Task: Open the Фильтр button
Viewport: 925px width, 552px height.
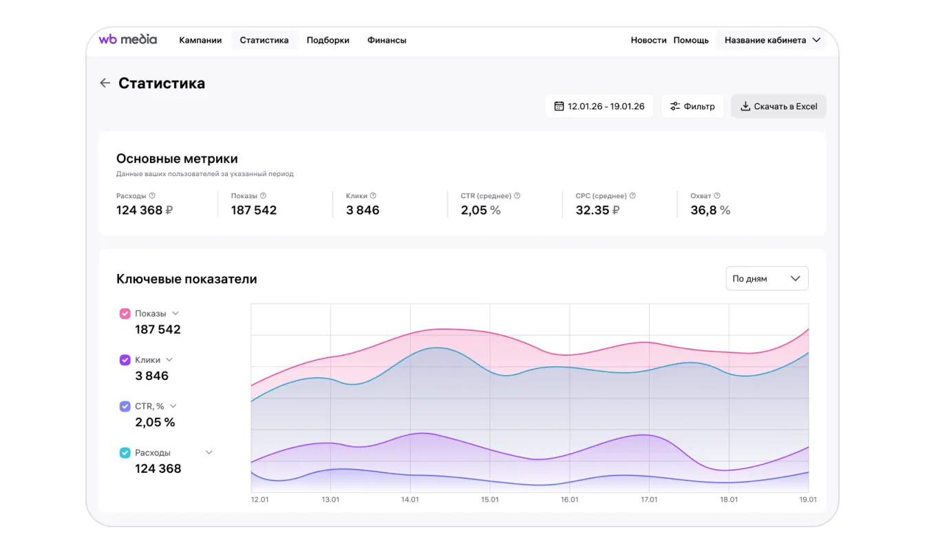Action: tap(692, 107)
